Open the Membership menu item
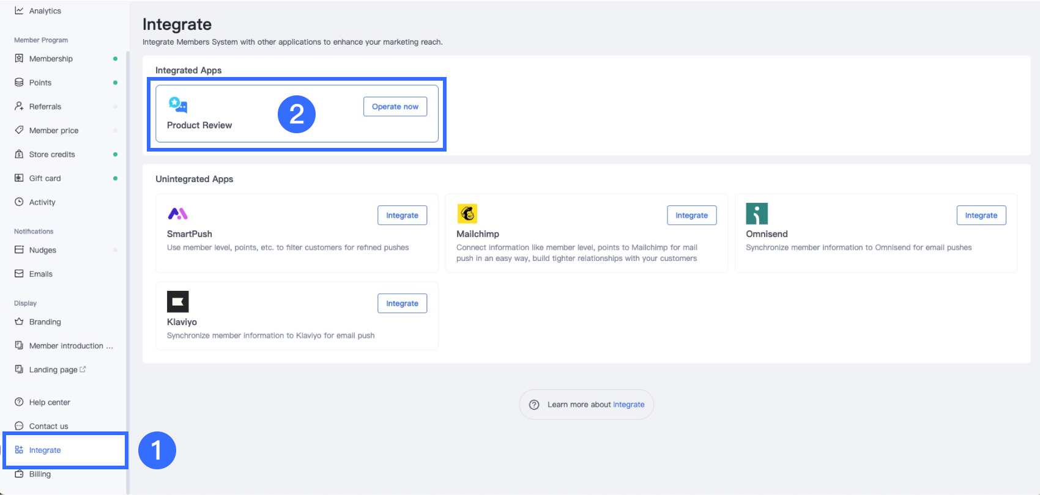 coord(51,59)
